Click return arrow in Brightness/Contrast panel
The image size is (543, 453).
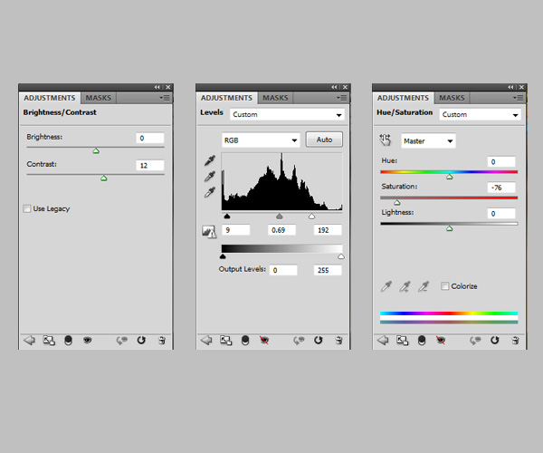click(30, 341)
